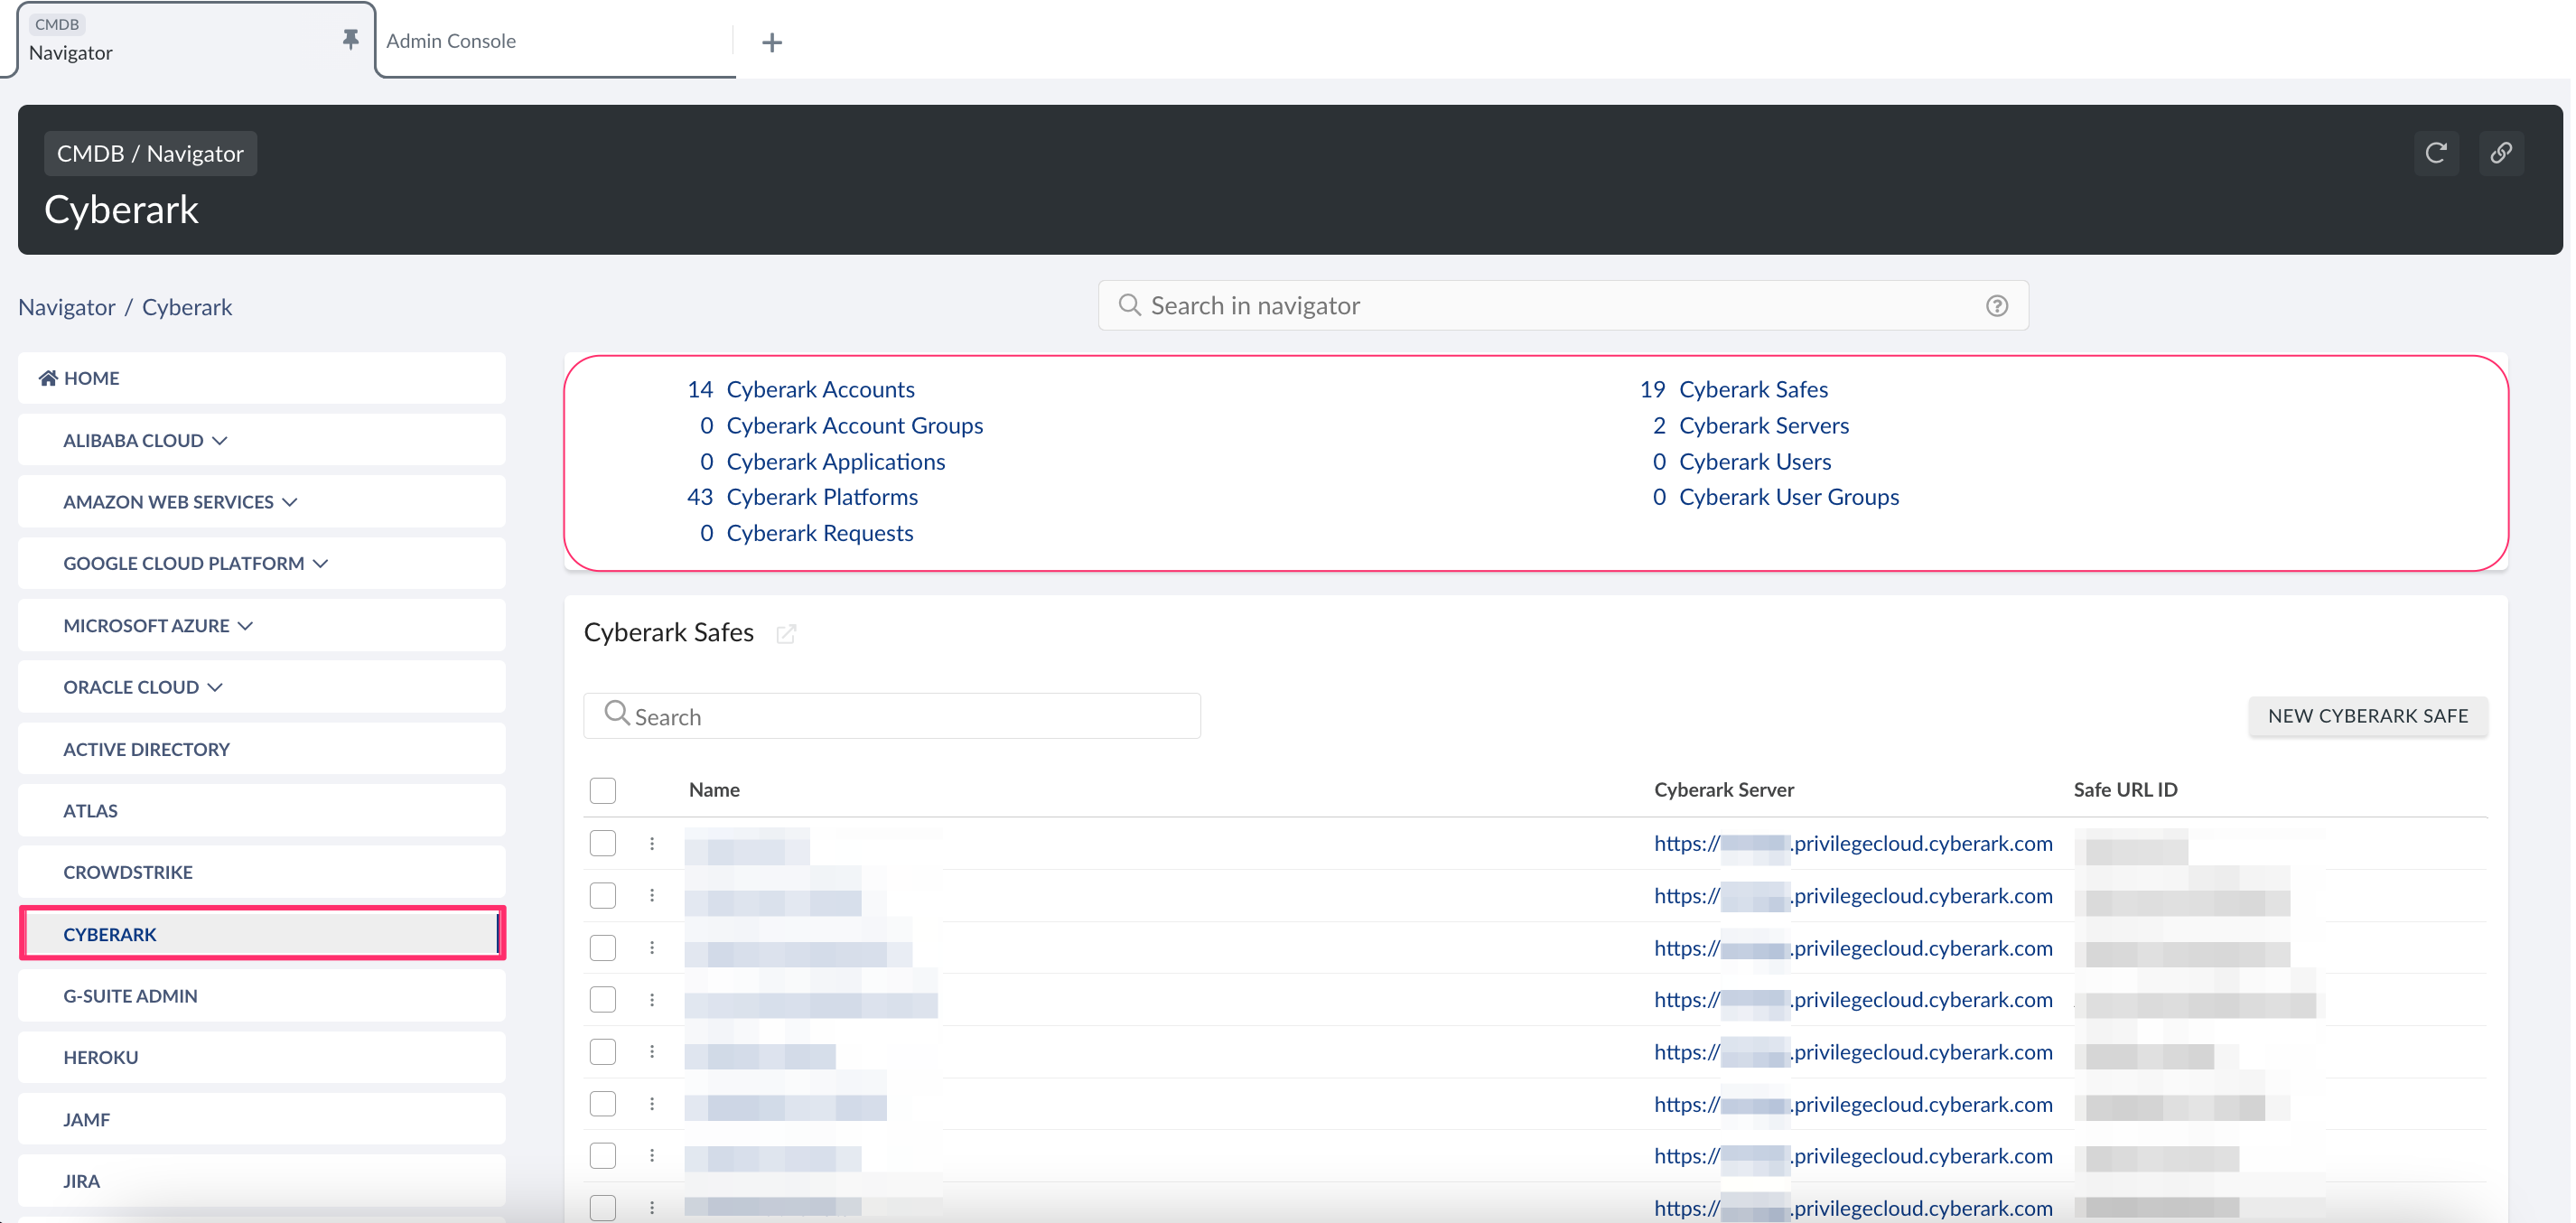
Task: Open Cyberark Safes in a new view via external link icon
Action: (787, 634)
